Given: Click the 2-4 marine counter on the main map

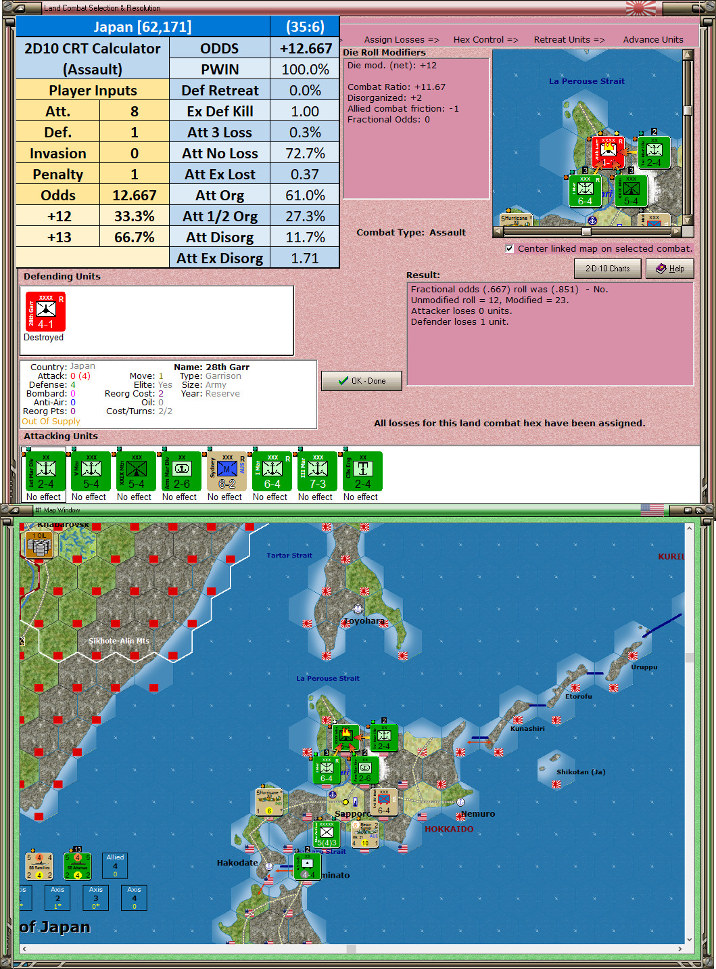Looking at the screenshot, I should tap(384, 738).
